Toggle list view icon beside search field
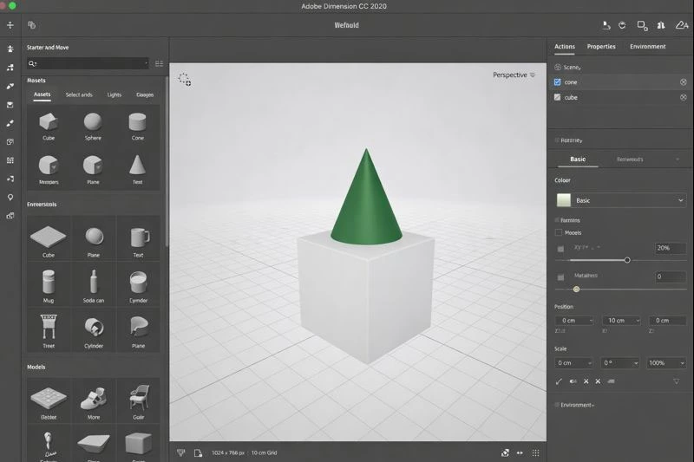Screen dimensions: 694x462 (x=159, y=63)
